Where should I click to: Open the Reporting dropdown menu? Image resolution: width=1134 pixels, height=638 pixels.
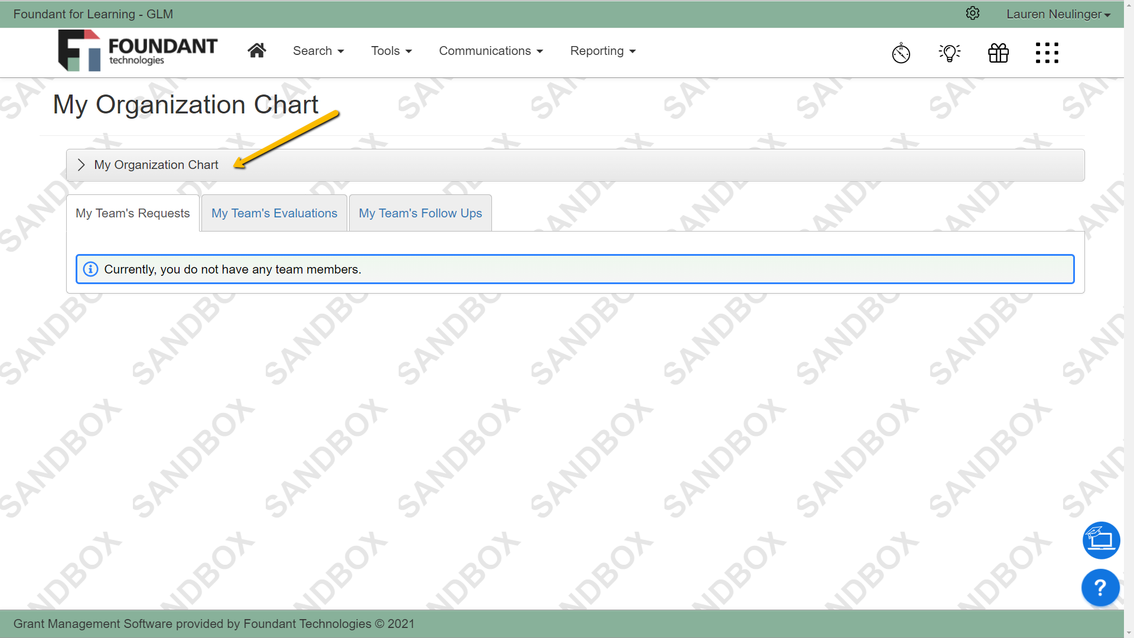tap(603, 51)
